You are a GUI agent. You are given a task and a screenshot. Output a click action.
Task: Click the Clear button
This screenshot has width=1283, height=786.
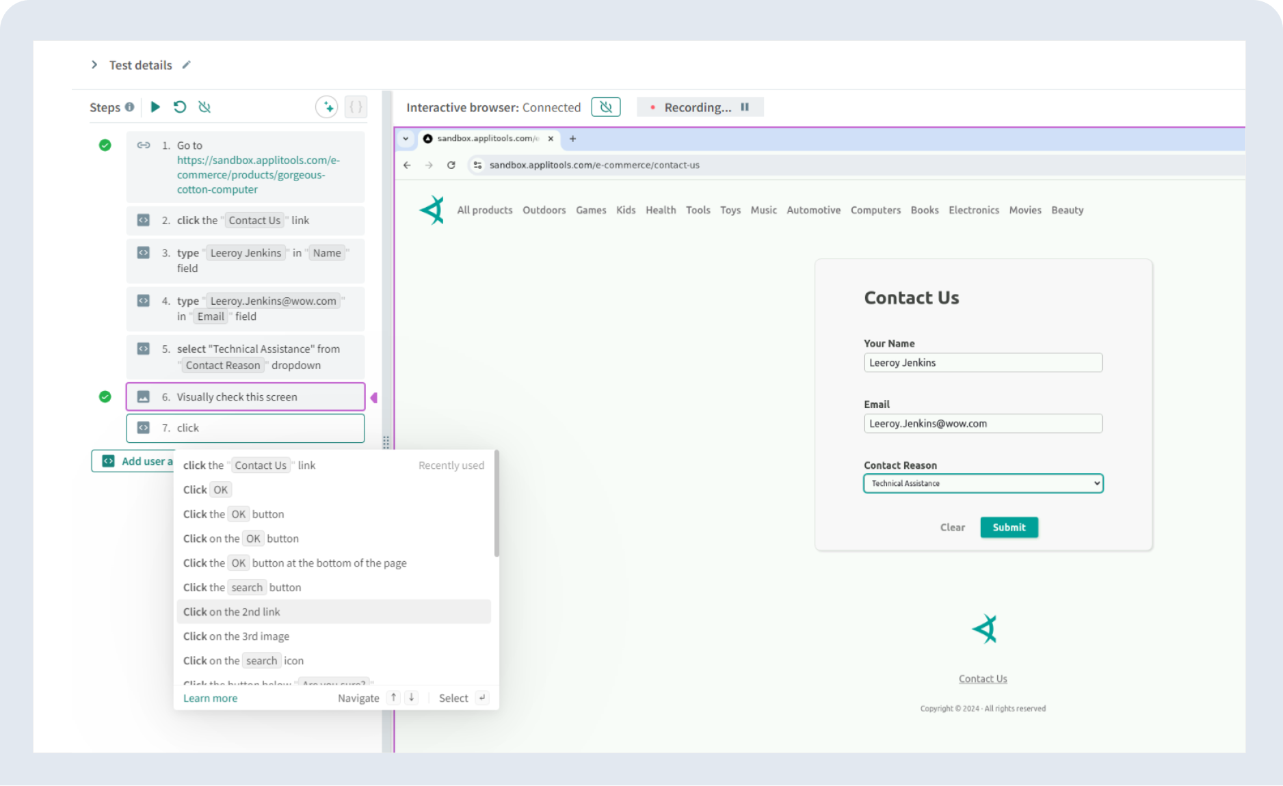pos(953,528)
